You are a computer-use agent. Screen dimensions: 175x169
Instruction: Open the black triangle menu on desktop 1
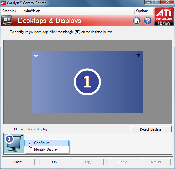pos(139,55)
